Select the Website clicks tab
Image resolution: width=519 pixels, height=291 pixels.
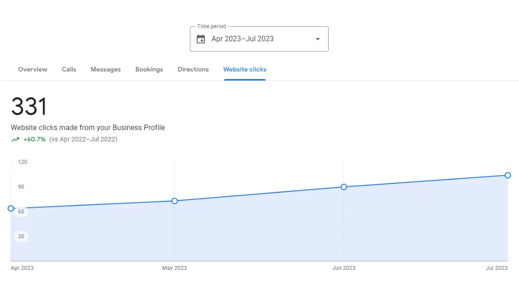point(245,69)
